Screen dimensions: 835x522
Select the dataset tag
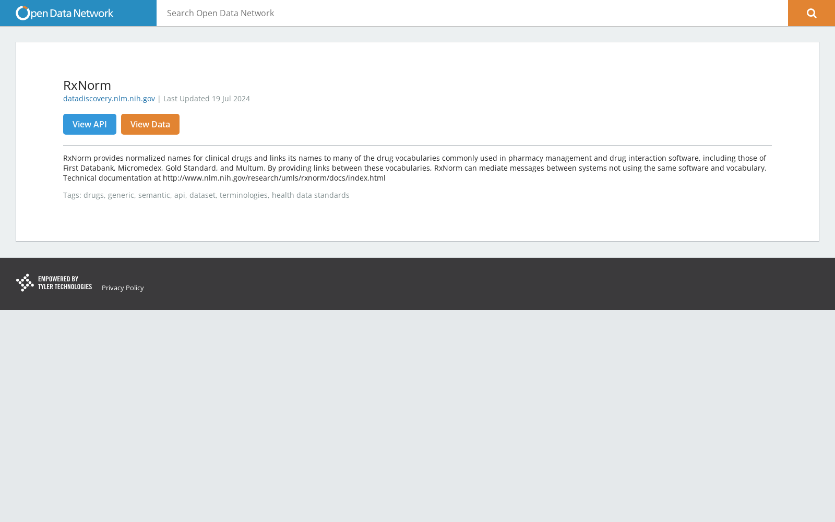(202, 195)
